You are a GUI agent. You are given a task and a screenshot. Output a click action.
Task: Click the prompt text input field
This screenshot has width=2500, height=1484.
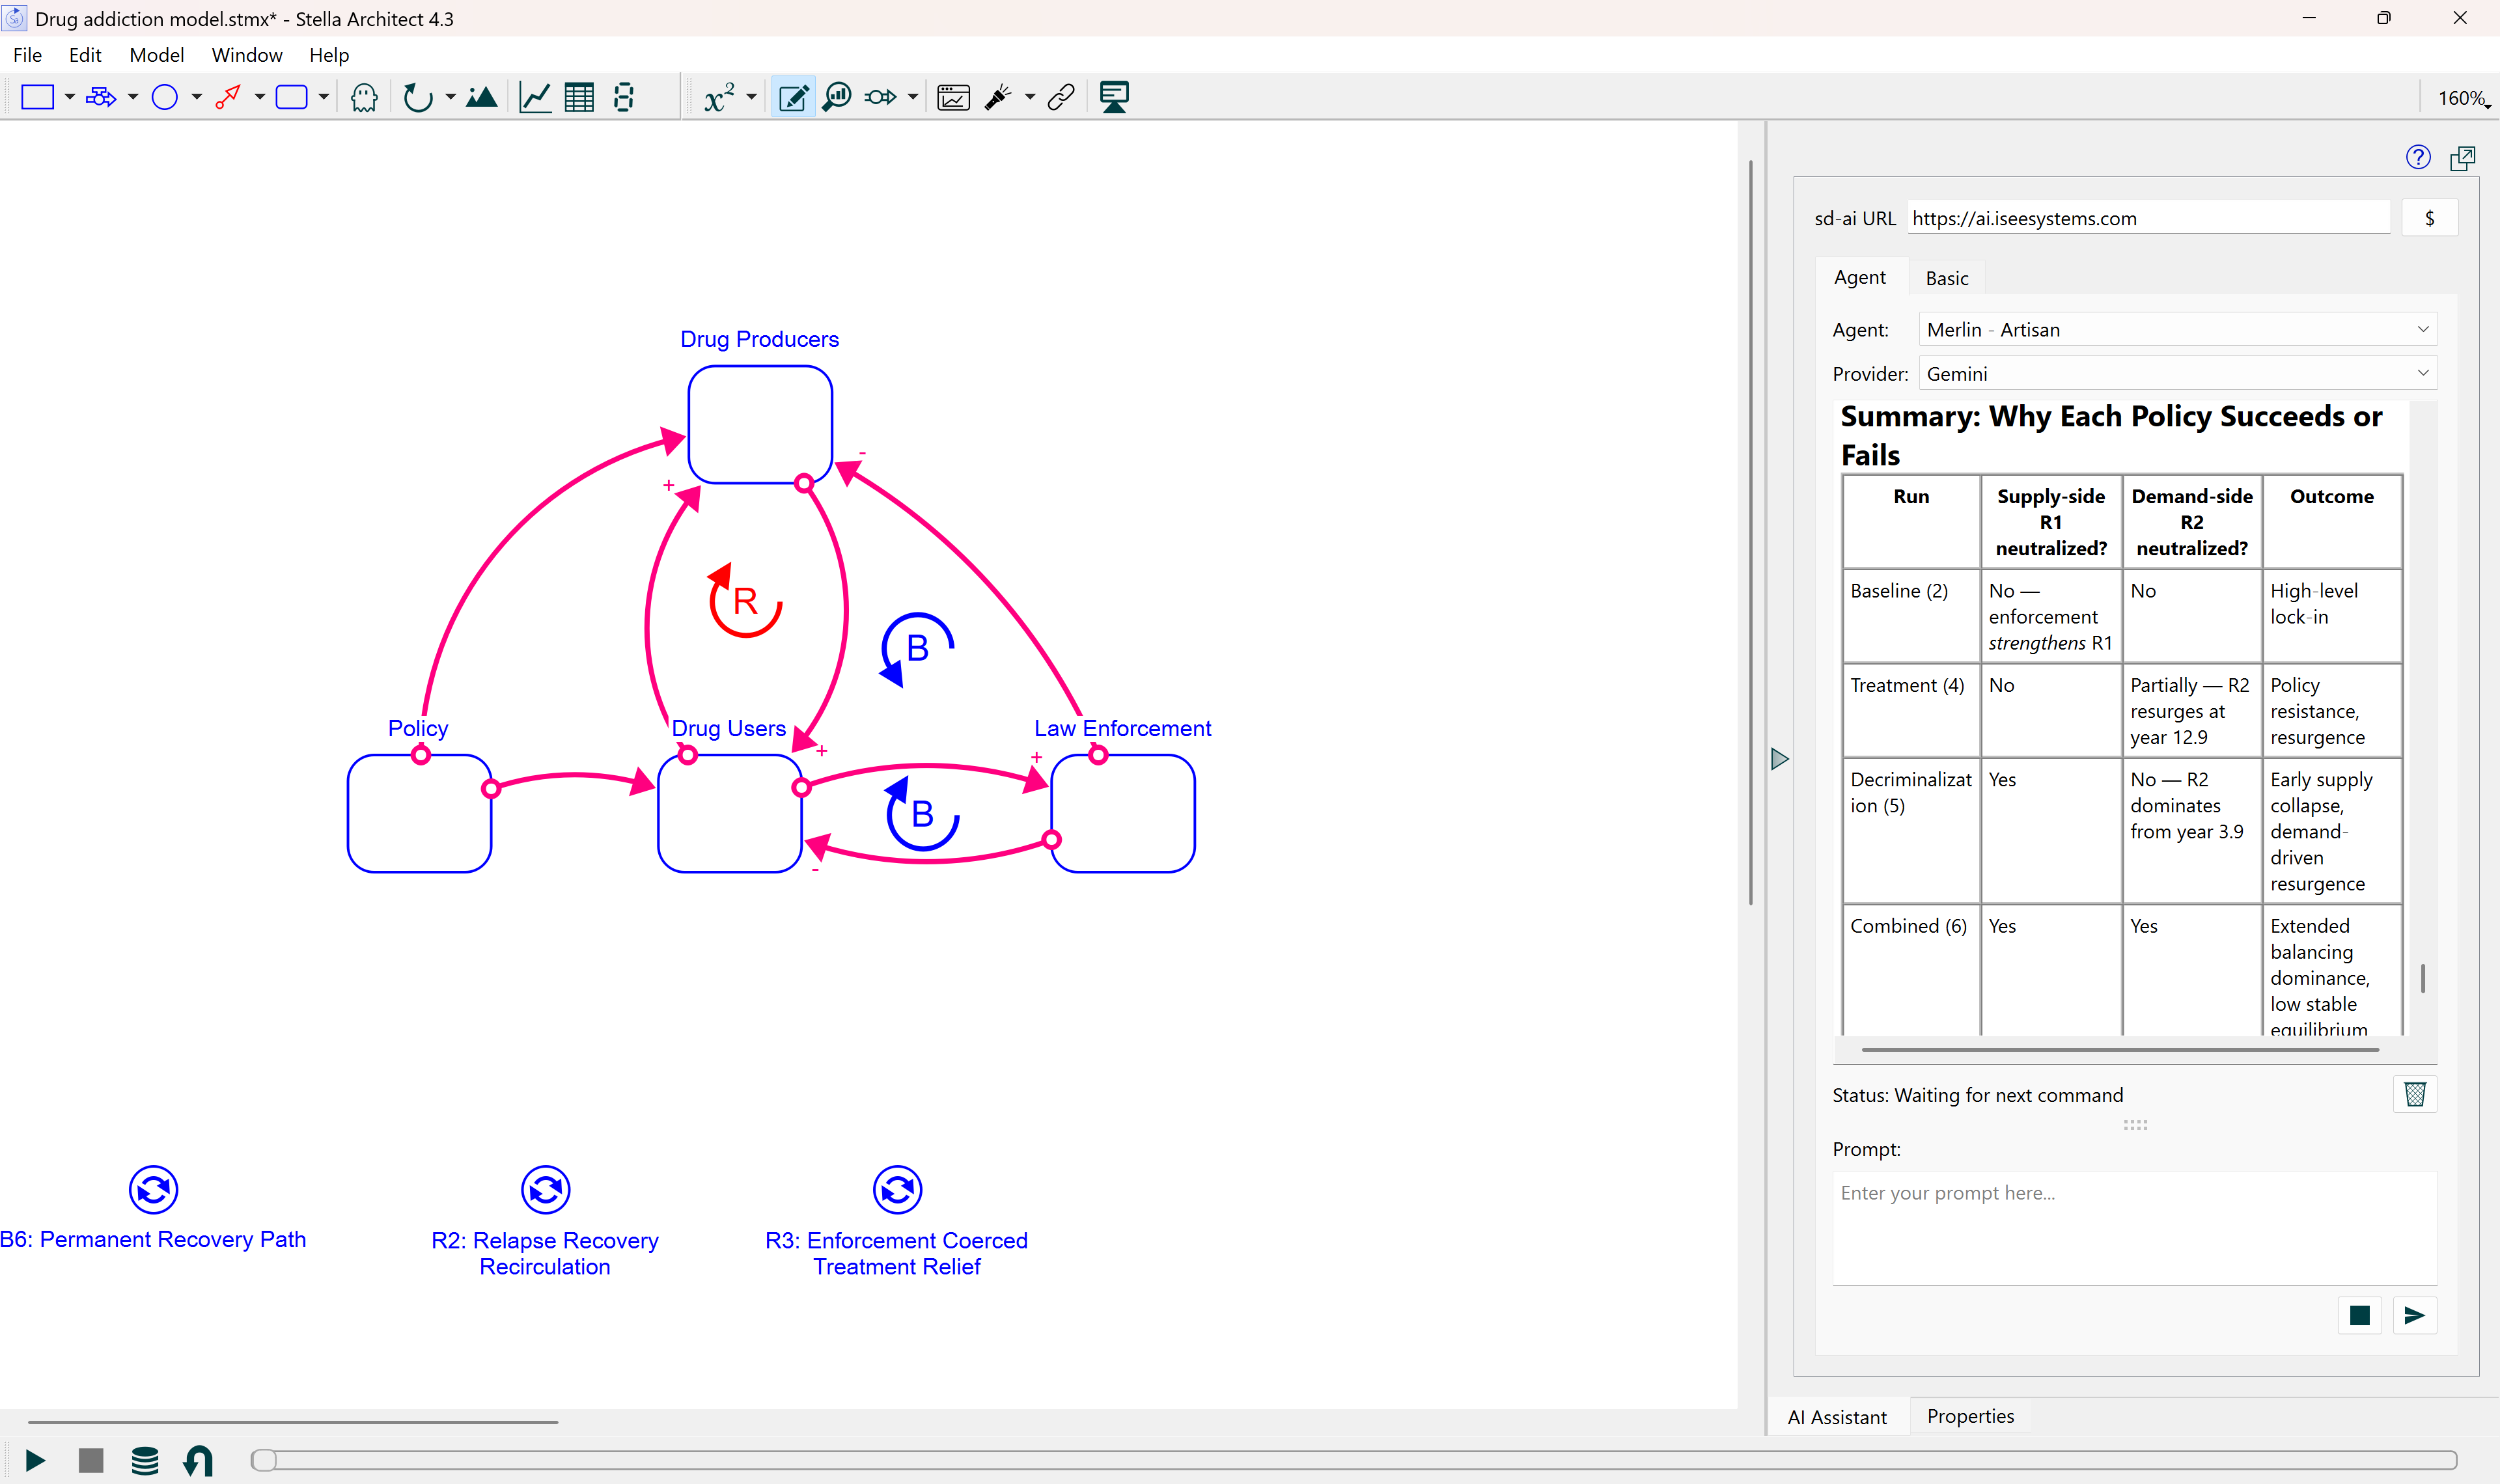point(2135,1228)
